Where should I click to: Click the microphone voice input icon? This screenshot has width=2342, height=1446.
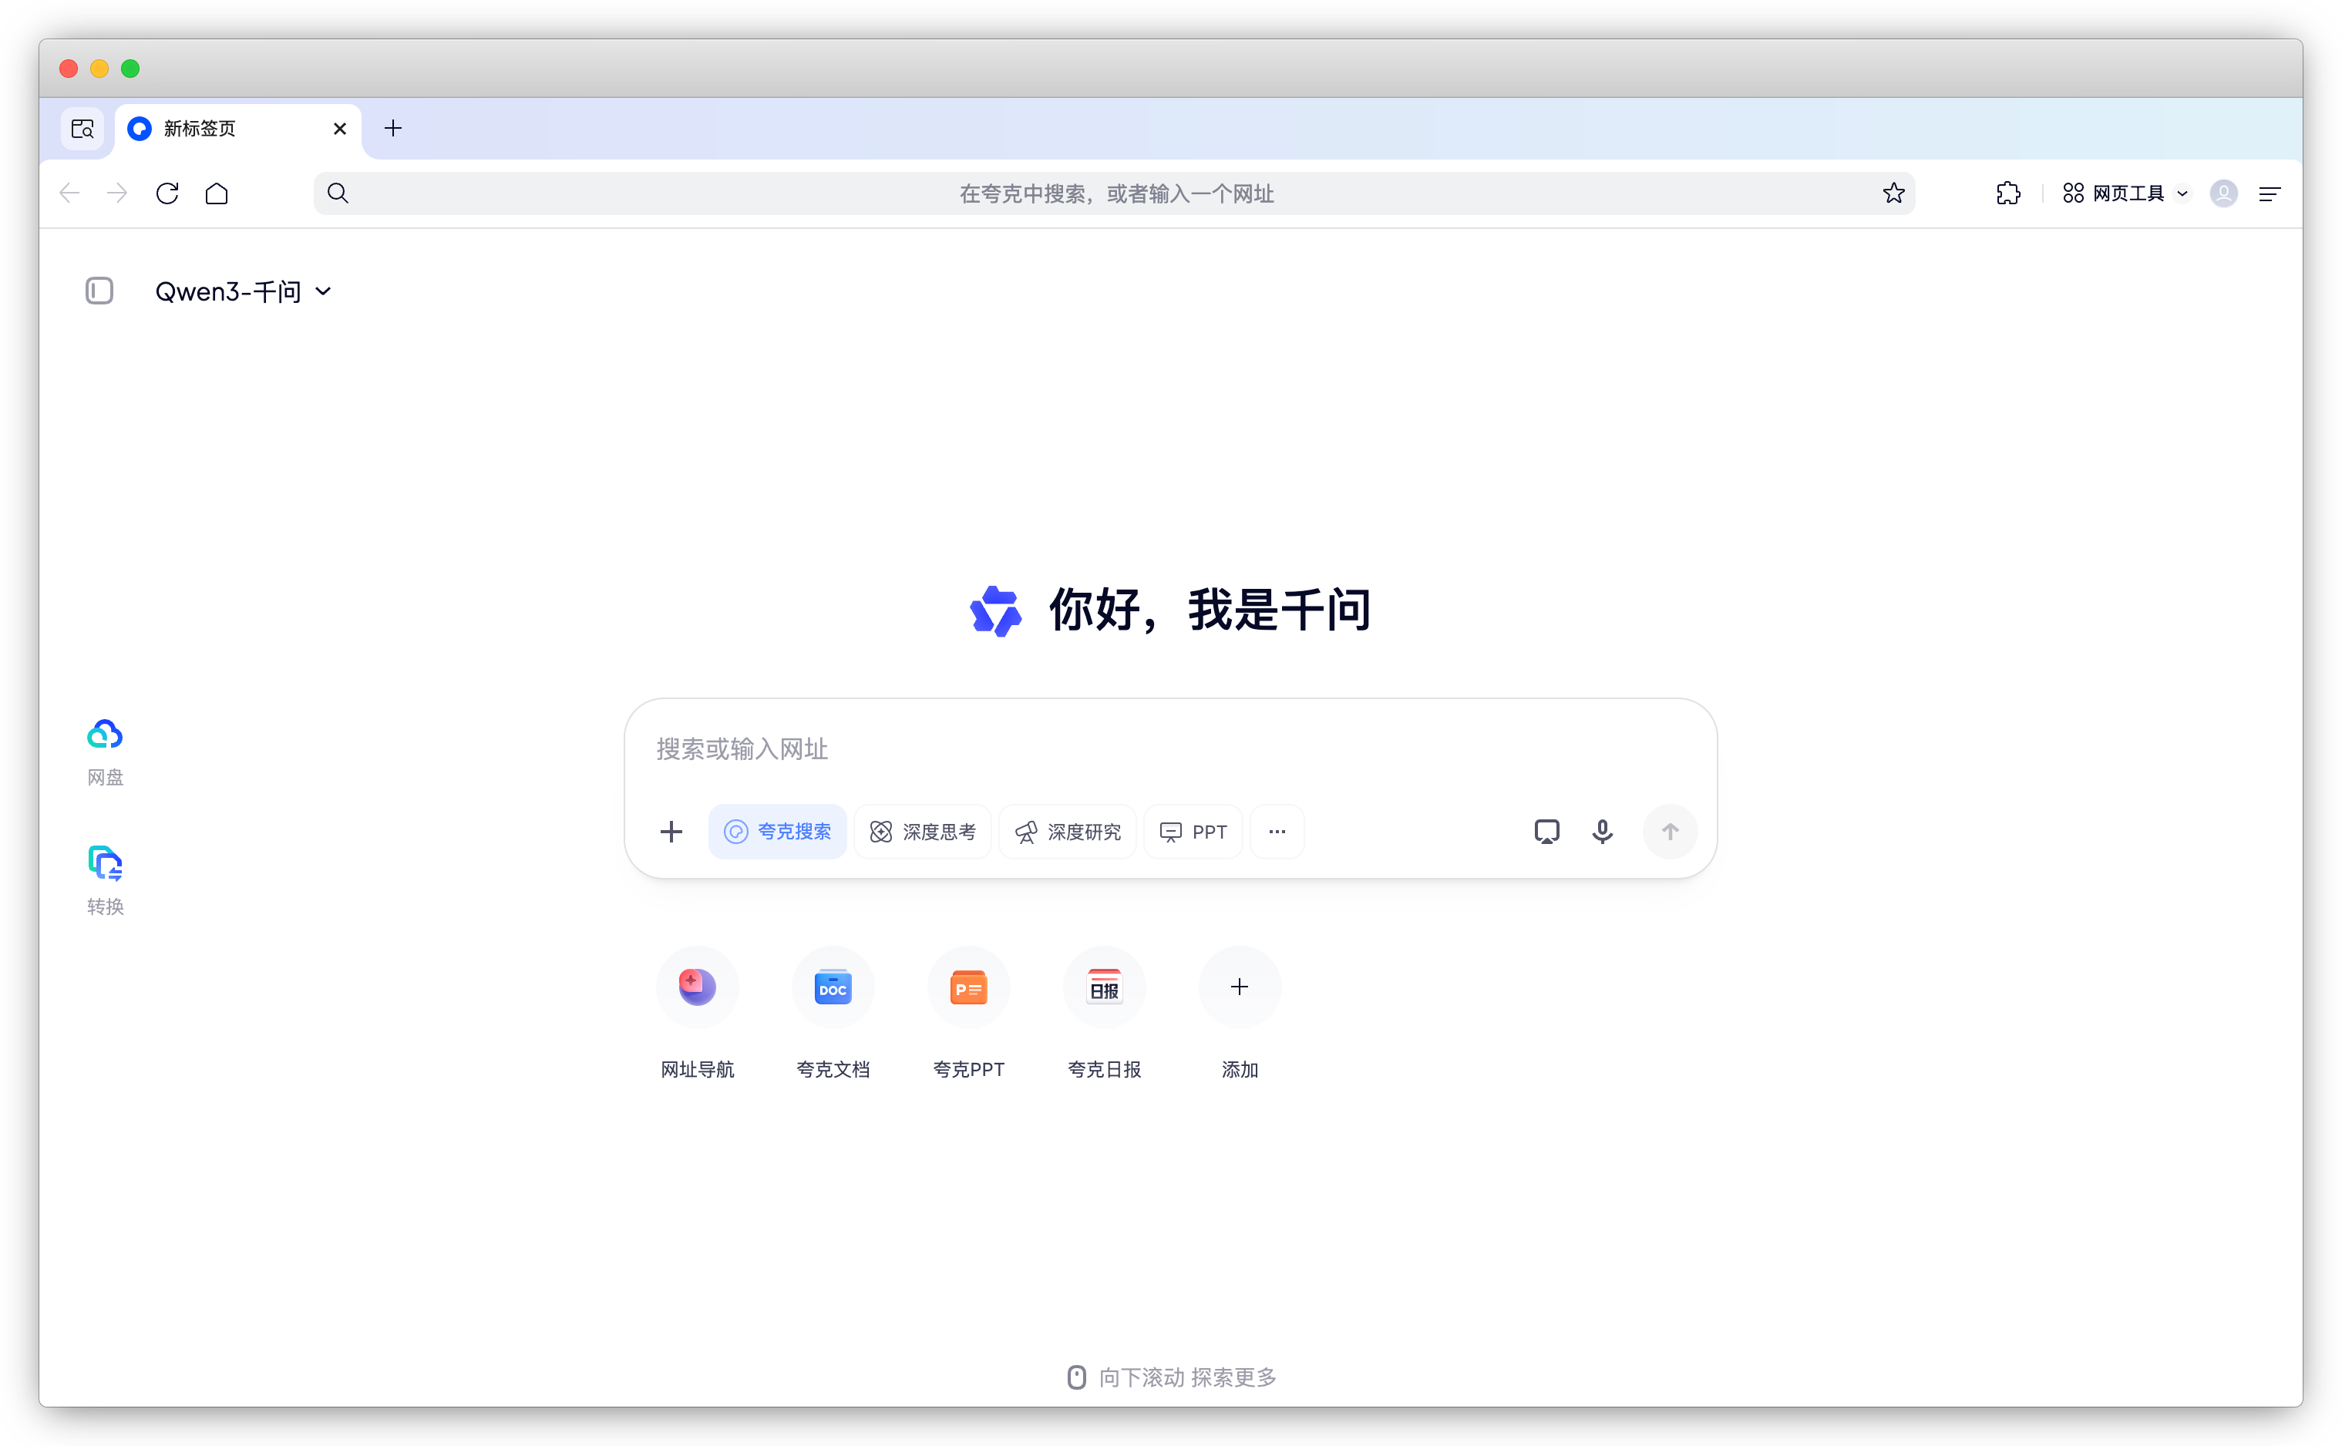1602,831
